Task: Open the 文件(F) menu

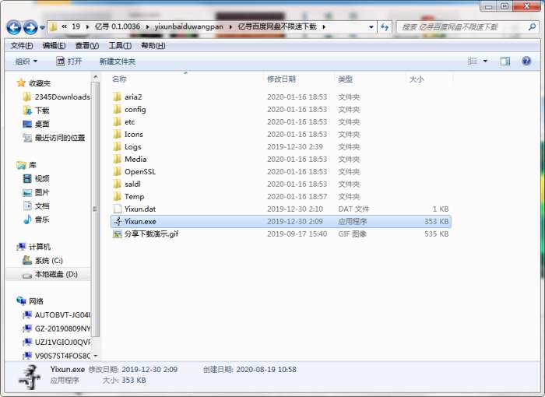Action: pyautogui.click(x=22, y=46)
